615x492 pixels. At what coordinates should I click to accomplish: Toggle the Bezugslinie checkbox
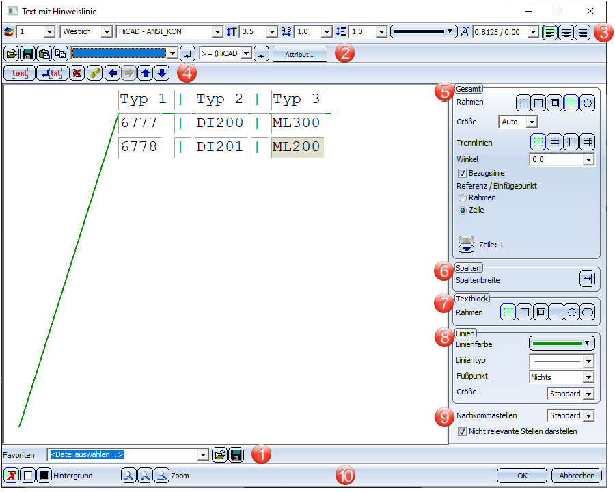point(462,174)
